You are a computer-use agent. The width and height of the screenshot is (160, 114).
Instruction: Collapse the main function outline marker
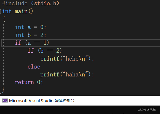tap(1, 11)
